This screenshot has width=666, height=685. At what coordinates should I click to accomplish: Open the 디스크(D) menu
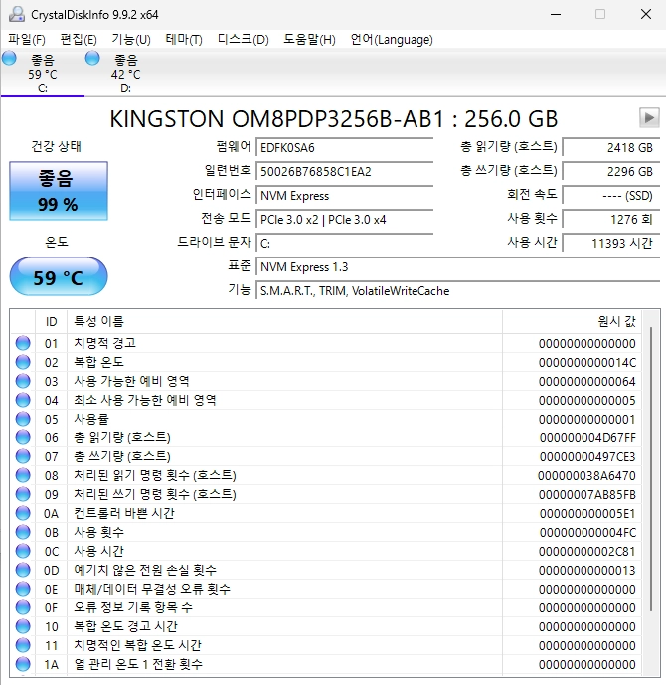[243, 40]
